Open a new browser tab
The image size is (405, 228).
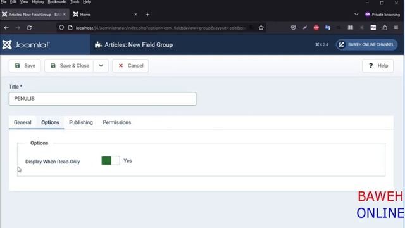147,15
